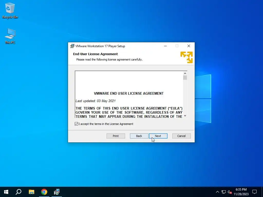Click the 'Last updated: 03 May 2021' text

tap(96, 101)
